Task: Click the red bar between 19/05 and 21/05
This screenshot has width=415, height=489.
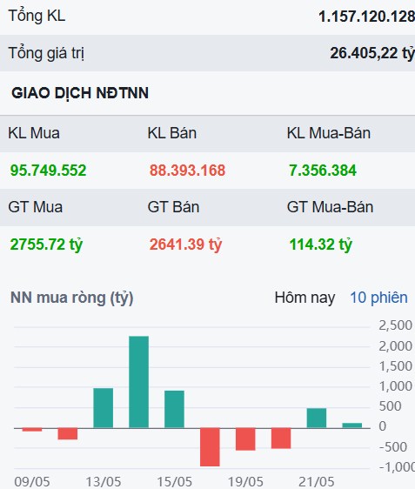Action: click(281, 439)
